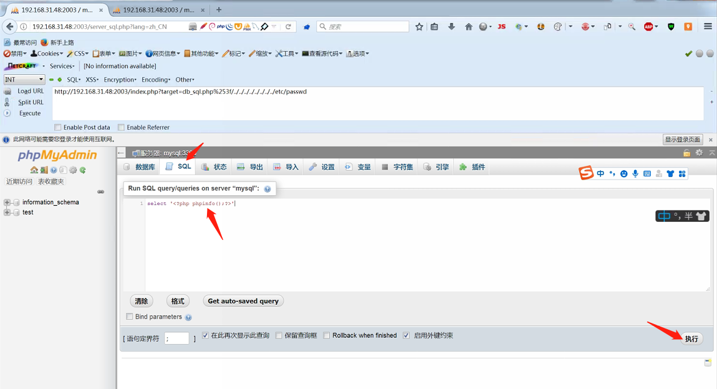Open the Sogou emoji picker icon
This screenshot has width=717, height=389.
tap(623, 173)
